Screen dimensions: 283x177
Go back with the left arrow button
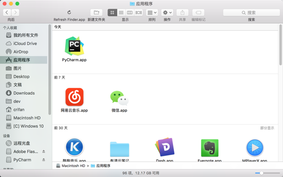click(7, 12)
